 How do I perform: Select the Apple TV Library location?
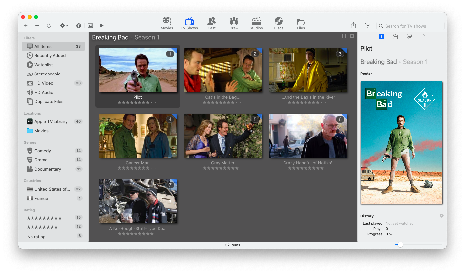pos(53,121)
